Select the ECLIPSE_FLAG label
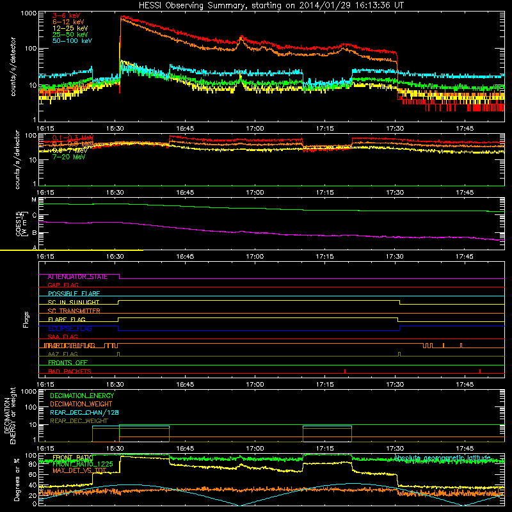The image size is (512, 512). [x=70, y=328]
